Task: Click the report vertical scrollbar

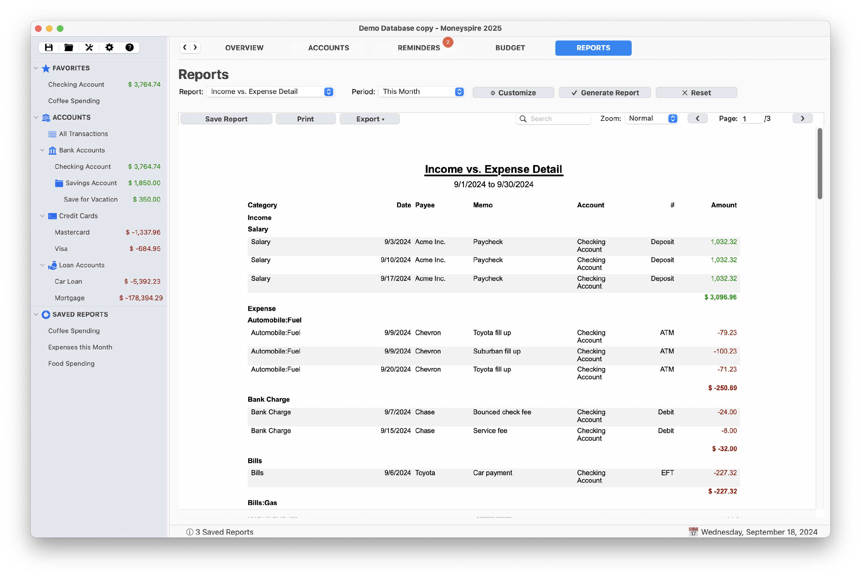Action: tap(819, 164)
